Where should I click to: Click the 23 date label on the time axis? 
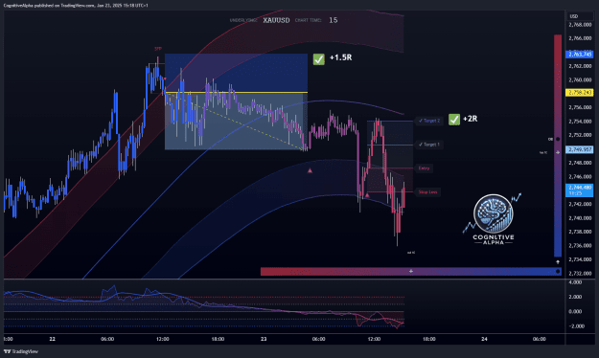click(264, 339)
